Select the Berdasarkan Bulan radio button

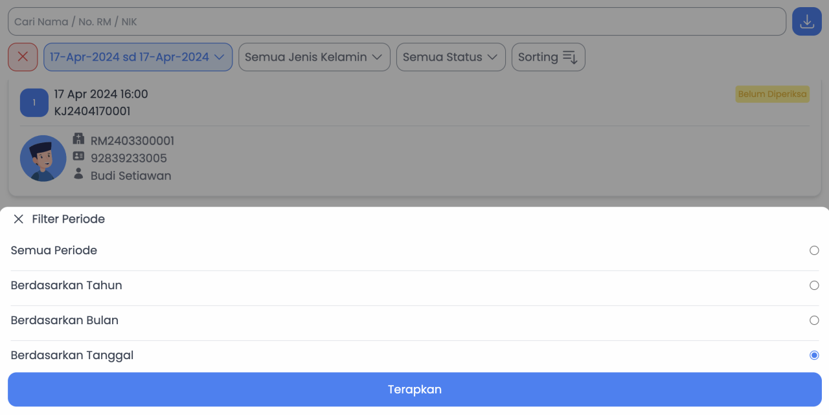pos(814,320)
